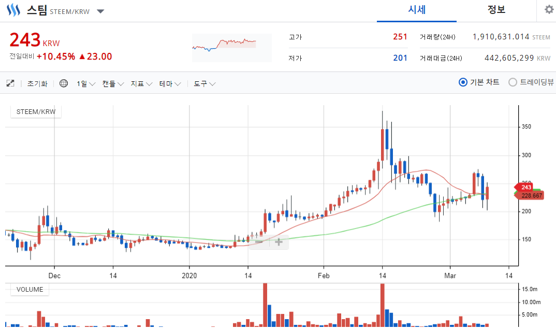Image resolution: width=556 pixels, height=329 pixels.
Task: Click the 243 KRW current price
Action: 34,40
